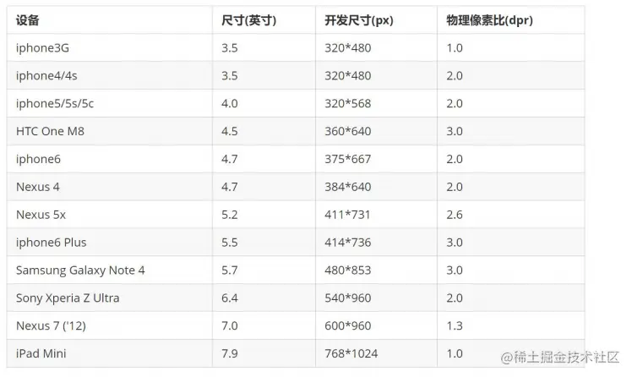Click the 7.0 size value
Image resolution: width=632 pixels, height=377 pixels.
(x=229, y=326)
